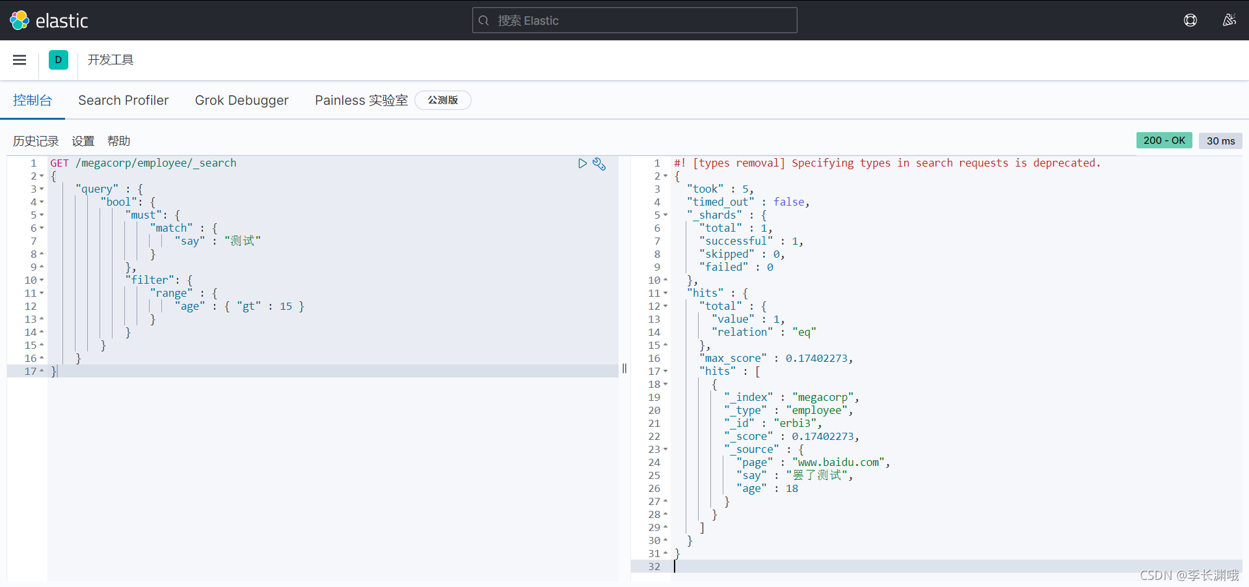The width and height of the screenshot is (1249, 587).
Task: Collapse the "match" fold at line 6
Action: 42,228
